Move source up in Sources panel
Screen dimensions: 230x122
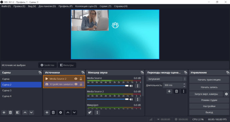(68, 112)
